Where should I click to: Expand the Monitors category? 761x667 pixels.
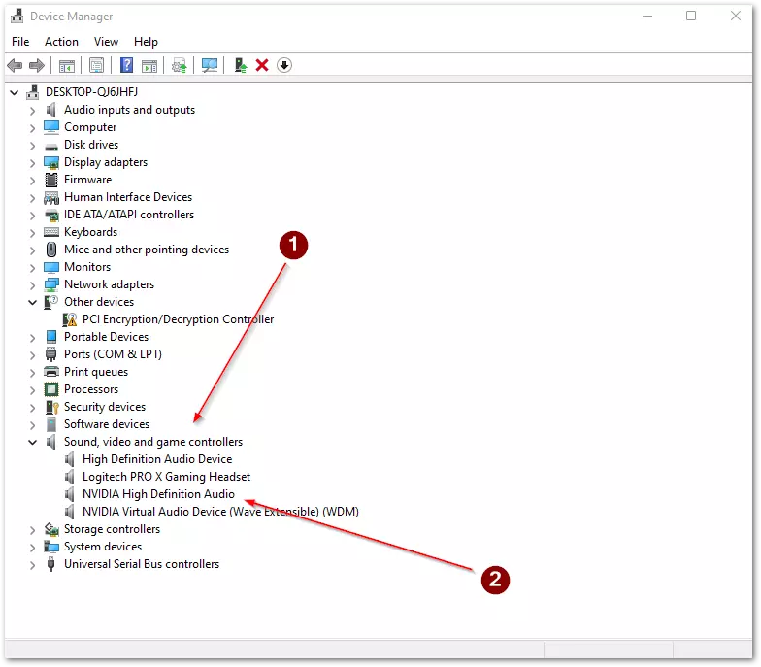(x=32, y=268)
